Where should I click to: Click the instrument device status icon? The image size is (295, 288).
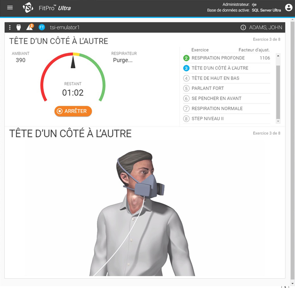18,27
